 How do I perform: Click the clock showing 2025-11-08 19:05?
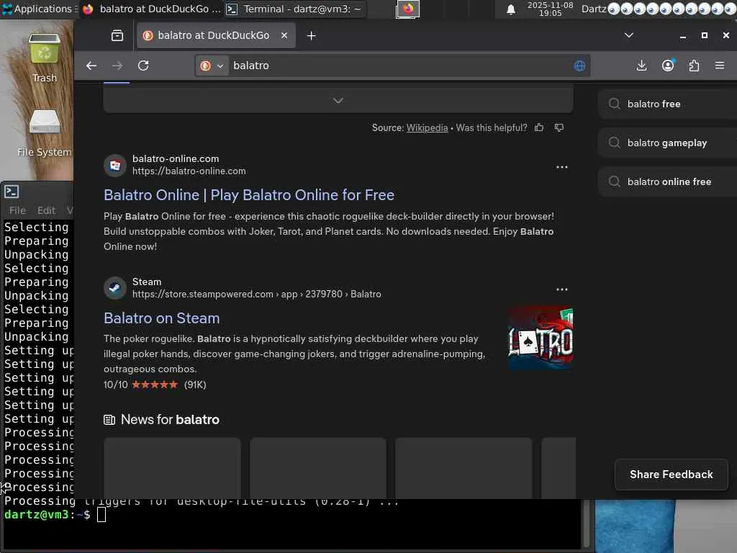pyautogui.click(x=550, y=9)
